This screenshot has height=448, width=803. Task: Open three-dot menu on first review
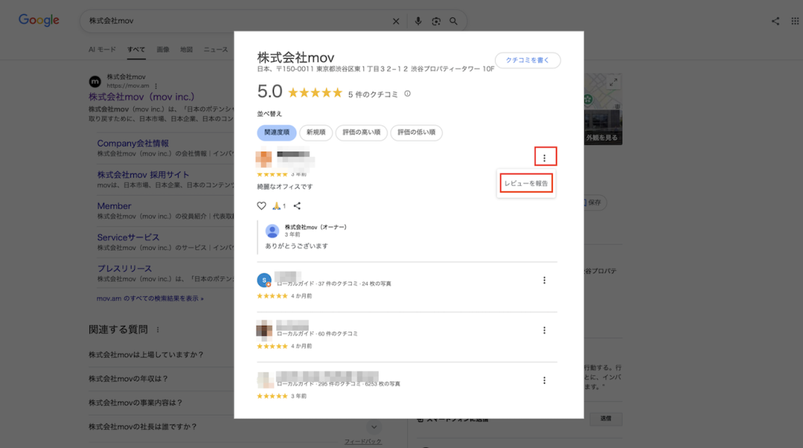tap(544, 157)
